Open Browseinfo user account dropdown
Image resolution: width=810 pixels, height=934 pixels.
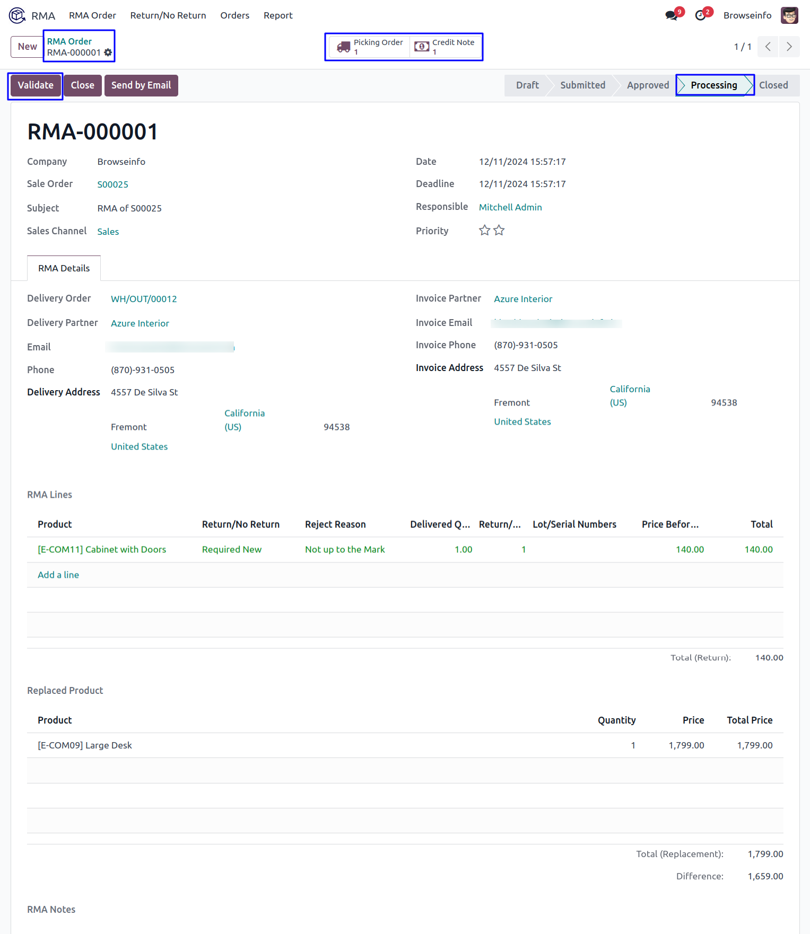point(747,15)
